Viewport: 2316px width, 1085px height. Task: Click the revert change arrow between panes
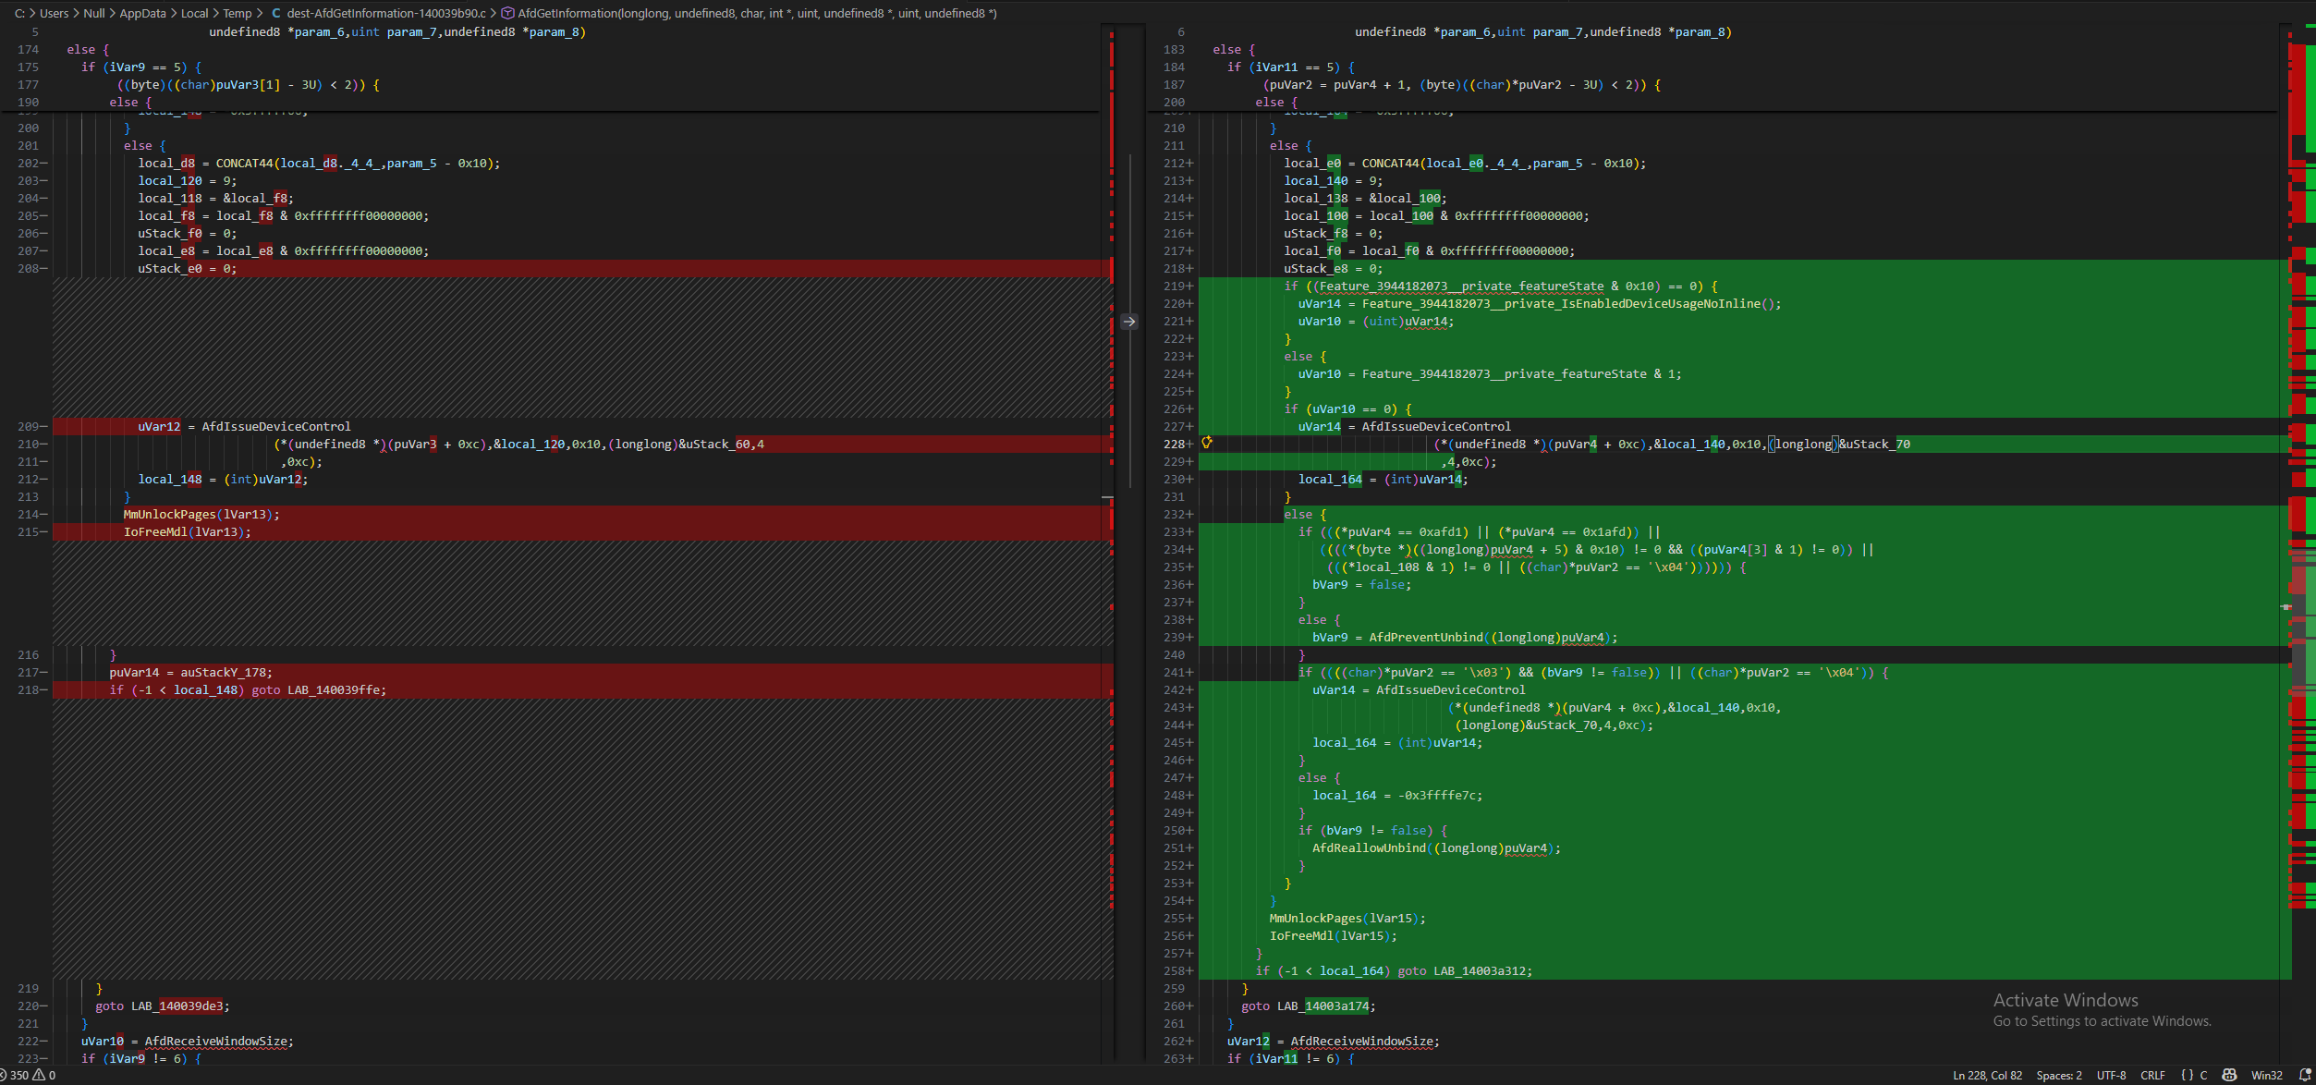tap(1129, 322)
